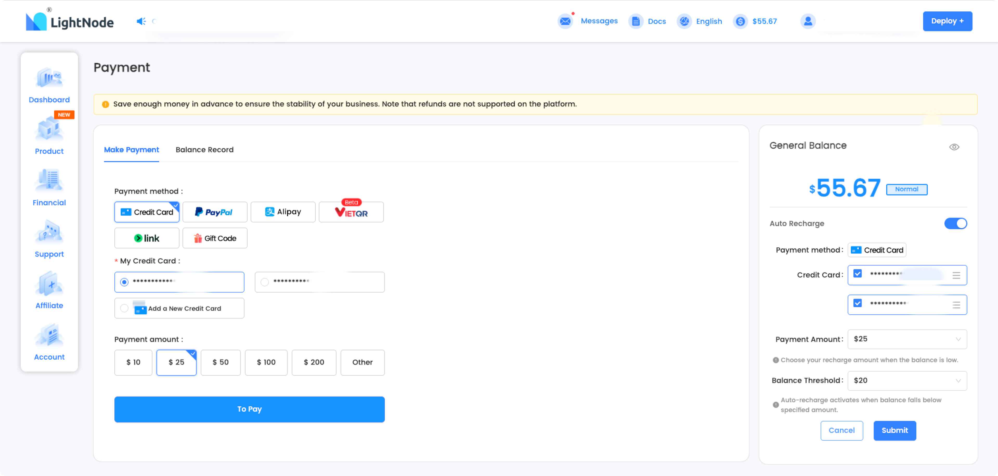
Task: Switch to the Balance Record tab
Action: [x=205, y=150]
